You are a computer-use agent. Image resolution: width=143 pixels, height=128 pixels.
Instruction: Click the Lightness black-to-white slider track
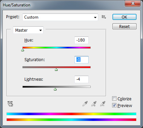click(x=56, y=87)
